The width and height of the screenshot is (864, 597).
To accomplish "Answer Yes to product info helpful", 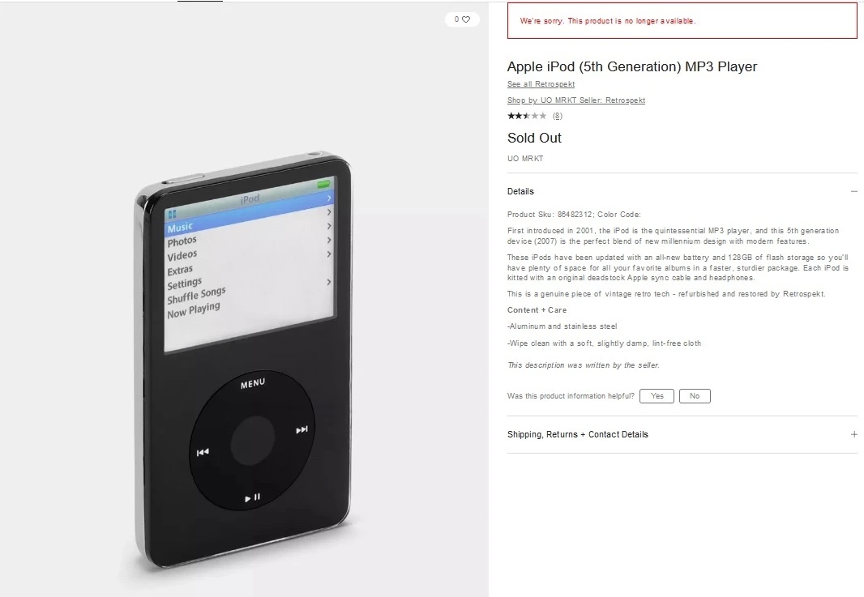I will 657,396.
